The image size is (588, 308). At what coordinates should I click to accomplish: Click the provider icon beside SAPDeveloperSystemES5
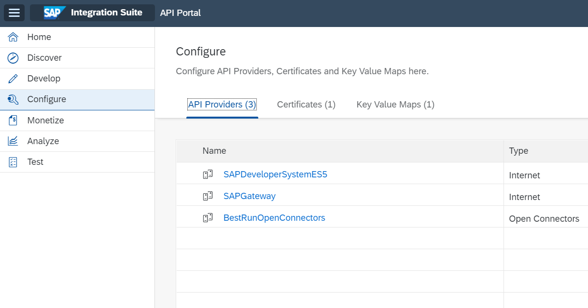(208, 174)
